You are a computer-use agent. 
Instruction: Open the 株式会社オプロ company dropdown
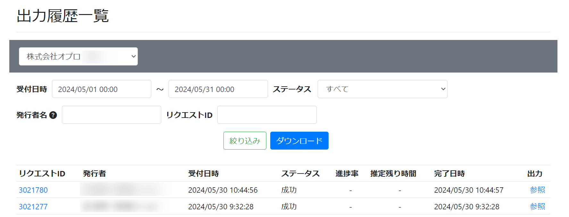tap(78, 57)
